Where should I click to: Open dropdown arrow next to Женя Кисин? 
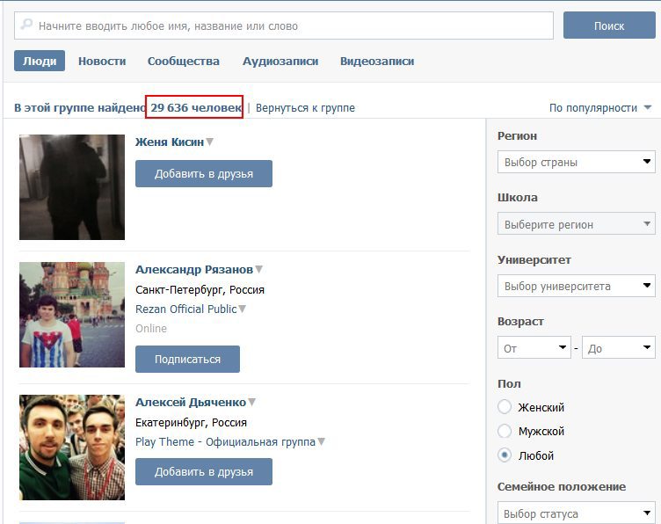point(209,142)
